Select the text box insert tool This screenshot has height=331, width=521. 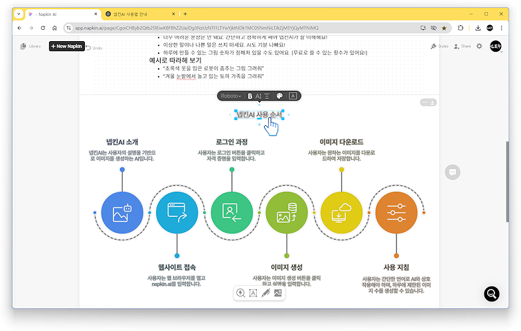[253, 293]
